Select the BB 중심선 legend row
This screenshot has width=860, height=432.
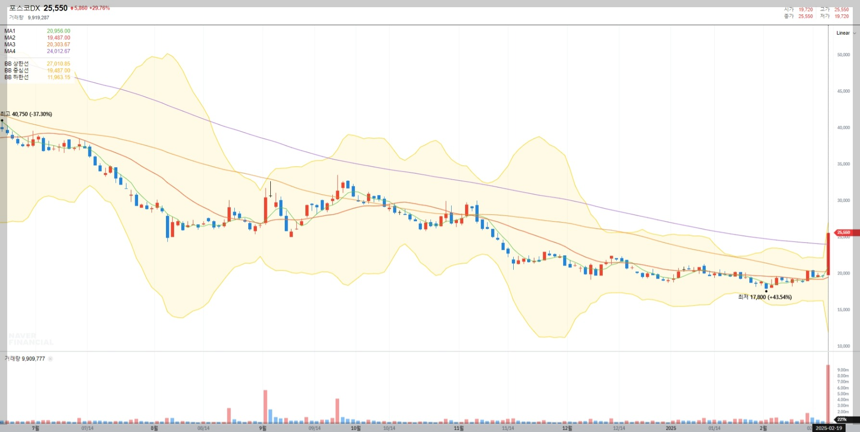[37, 71]
